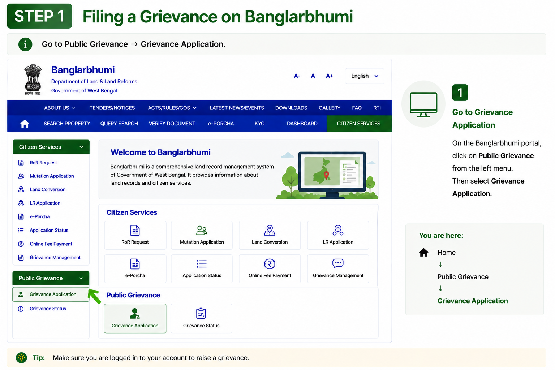Image resolution: width=555 pixels, height=370 pixels.
Task: Click Application Status link in the sidebar
Action: coord(49,230)
